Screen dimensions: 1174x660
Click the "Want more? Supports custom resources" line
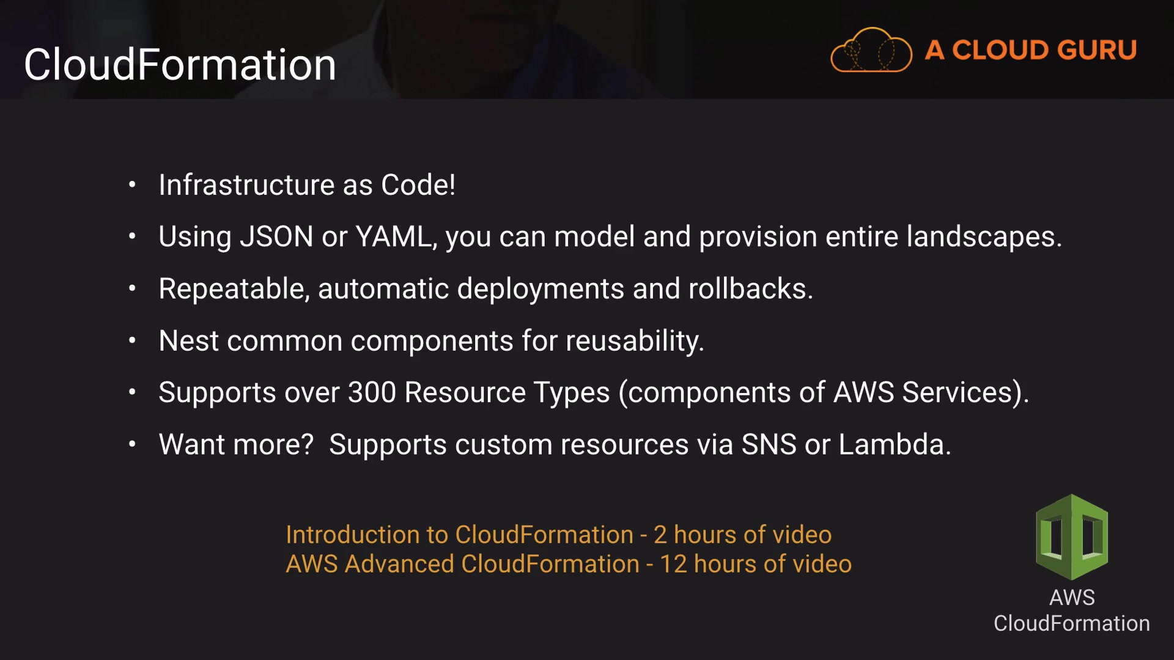click(x=554, y=444)
